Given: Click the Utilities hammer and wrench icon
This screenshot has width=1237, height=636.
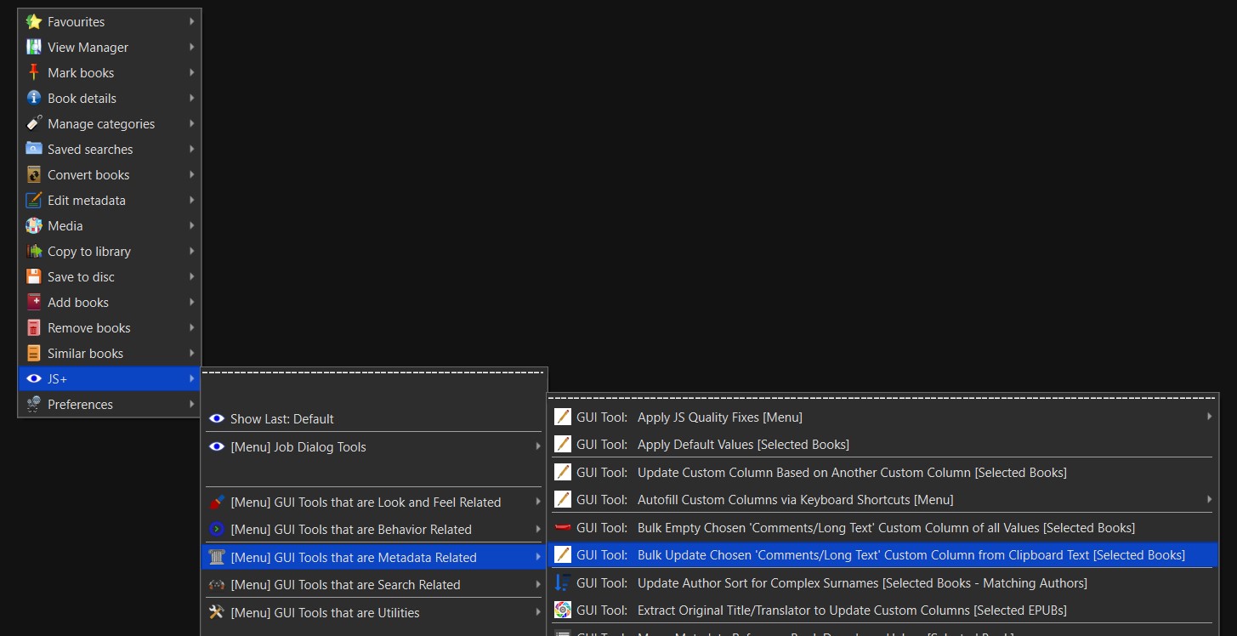Looking at the screenshot, I should tap(217, 613).
